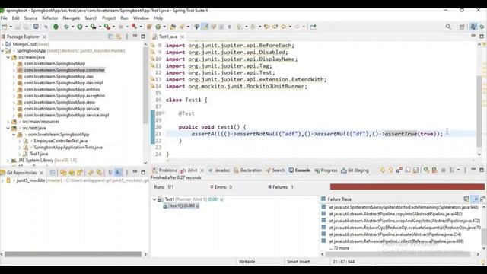
Task: Click Rerun Failed Tests First icon
Action: [x=434, y=170]
